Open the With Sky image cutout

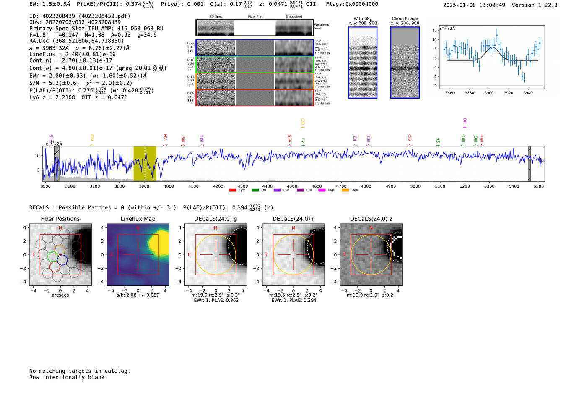click(363, 63)
